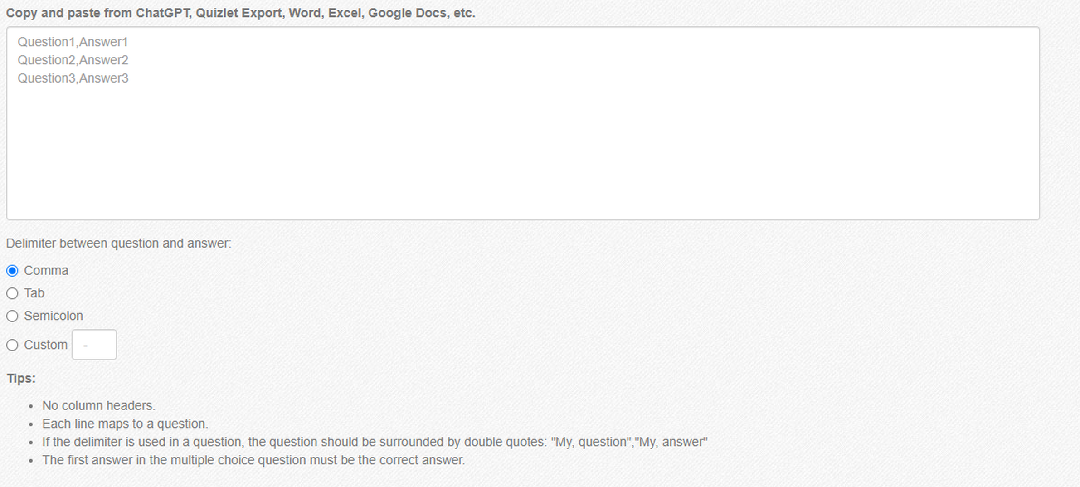Choose the Tab delimiter radio button
This screenshot has height=487, width=1080.
pos(12,293)
